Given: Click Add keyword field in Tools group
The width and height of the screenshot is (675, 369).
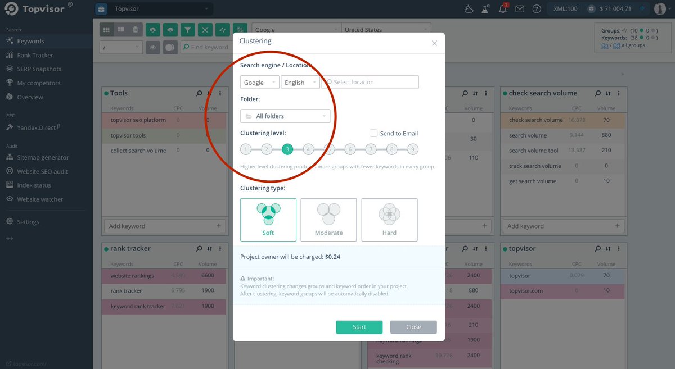Looking at the screenshot, I should point(165,226).
